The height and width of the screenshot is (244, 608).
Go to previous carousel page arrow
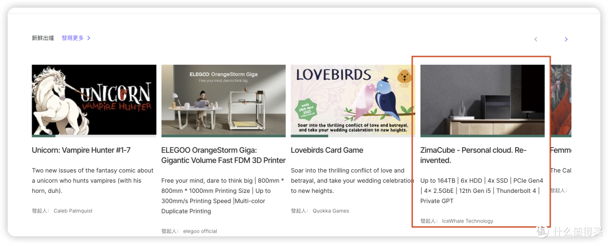tap(536, 39)
